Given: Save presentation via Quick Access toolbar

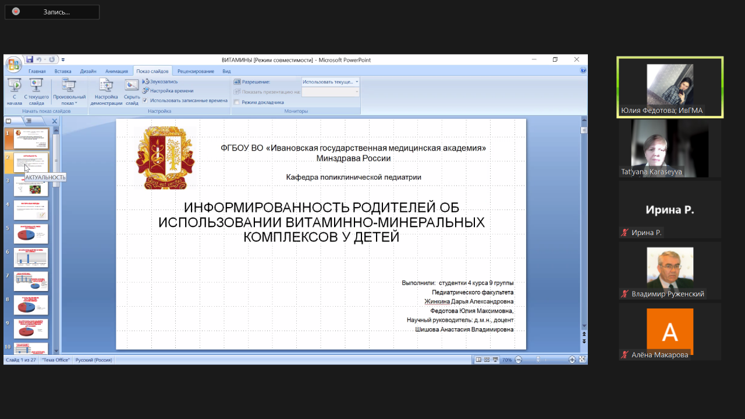Looking at the screenshot, I should [x=30, y=59].
